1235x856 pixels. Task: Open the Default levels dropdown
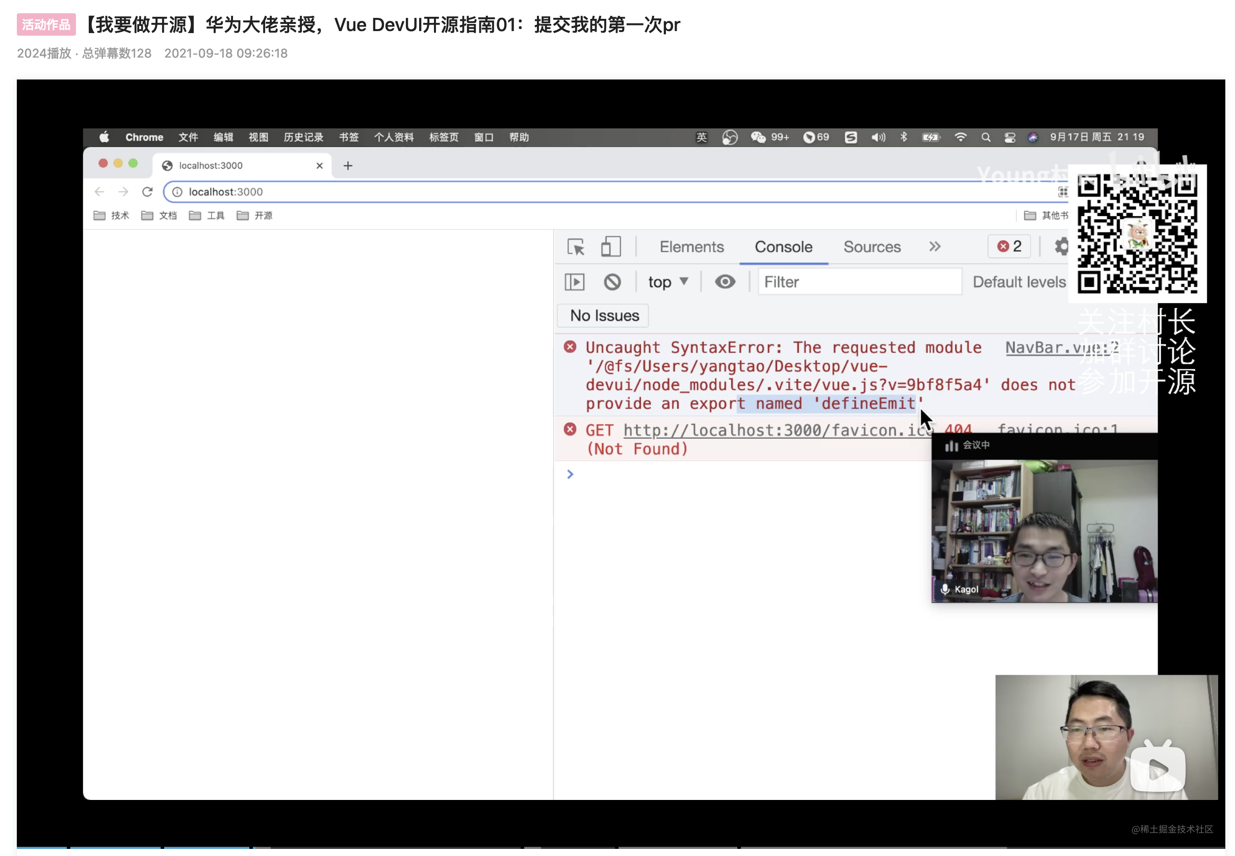(x=1019, y=282)
